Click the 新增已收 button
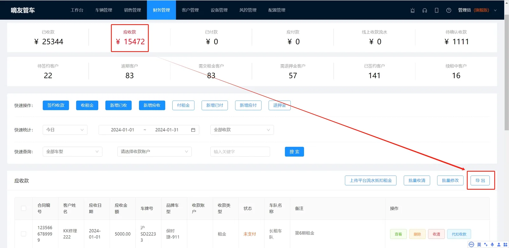 [x=118, y=105]
